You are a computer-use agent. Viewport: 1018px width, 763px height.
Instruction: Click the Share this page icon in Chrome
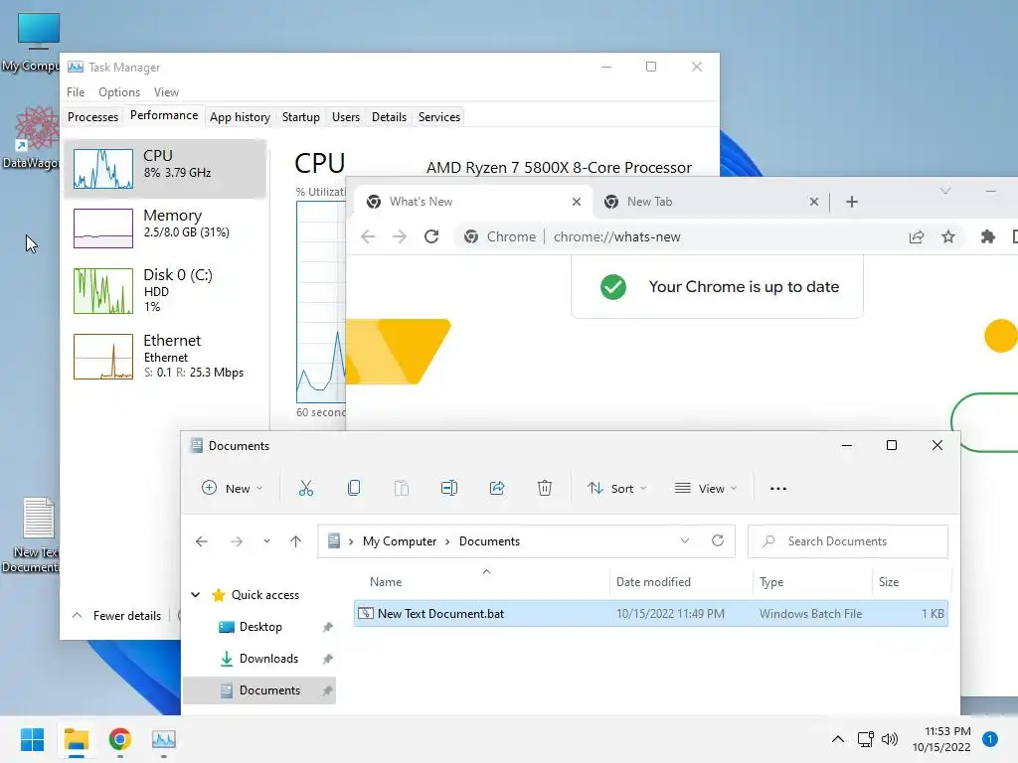[916, 236]
